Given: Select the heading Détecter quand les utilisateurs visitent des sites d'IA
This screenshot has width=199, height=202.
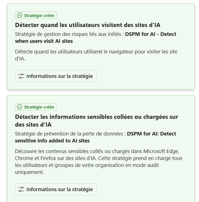Looking at the screenshot, I should 88,25.
